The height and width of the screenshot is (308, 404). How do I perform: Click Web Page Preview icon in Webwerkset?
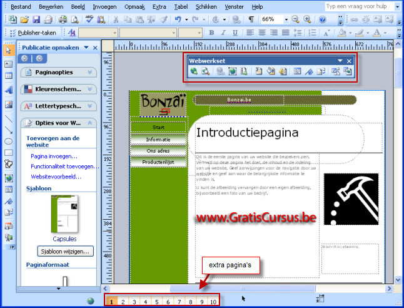(205, 71)
